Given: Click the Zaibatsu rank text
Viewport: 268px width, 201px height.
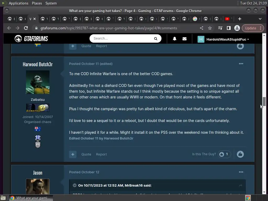Looking at the screenshot, I should 38,99.
